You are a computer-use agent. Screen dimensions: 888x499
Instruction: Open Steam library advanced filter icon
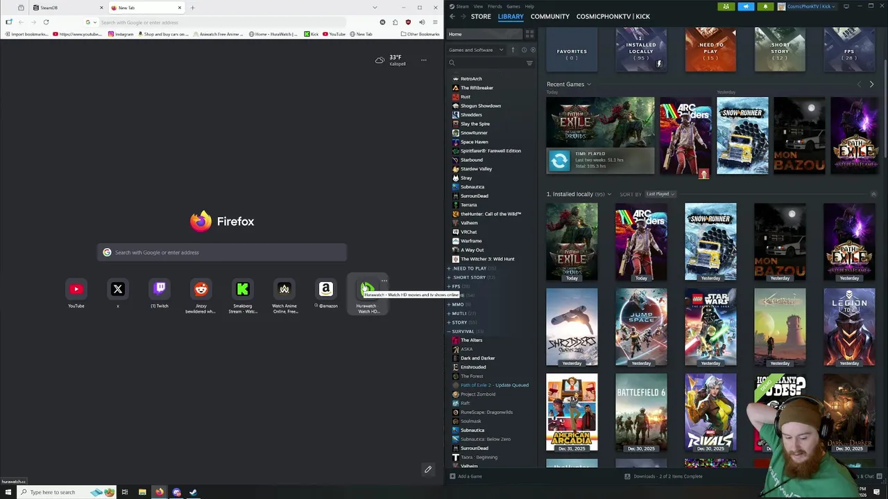[529, 63]
